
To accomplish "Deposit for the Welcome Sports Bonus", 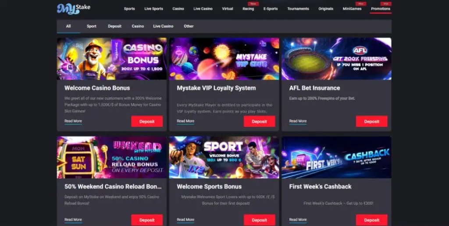I will tap(260, 220).
